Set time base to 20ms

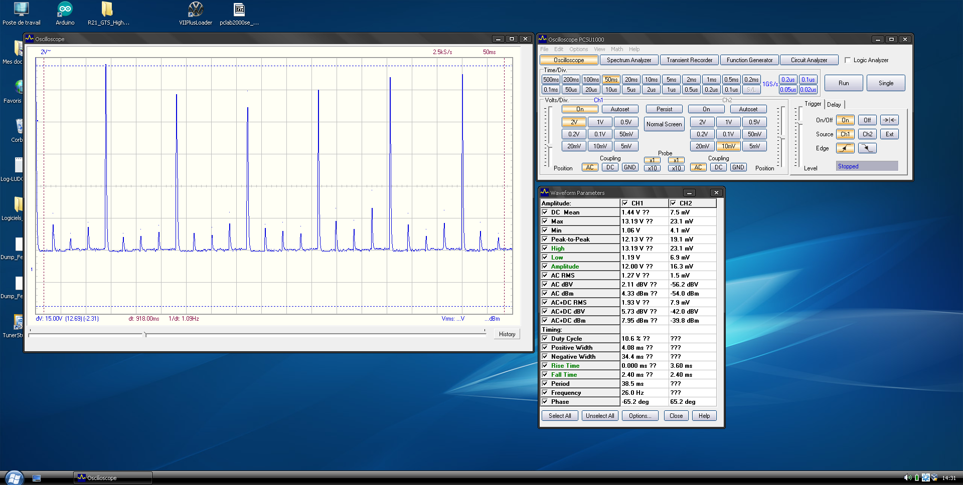(631, 80)
